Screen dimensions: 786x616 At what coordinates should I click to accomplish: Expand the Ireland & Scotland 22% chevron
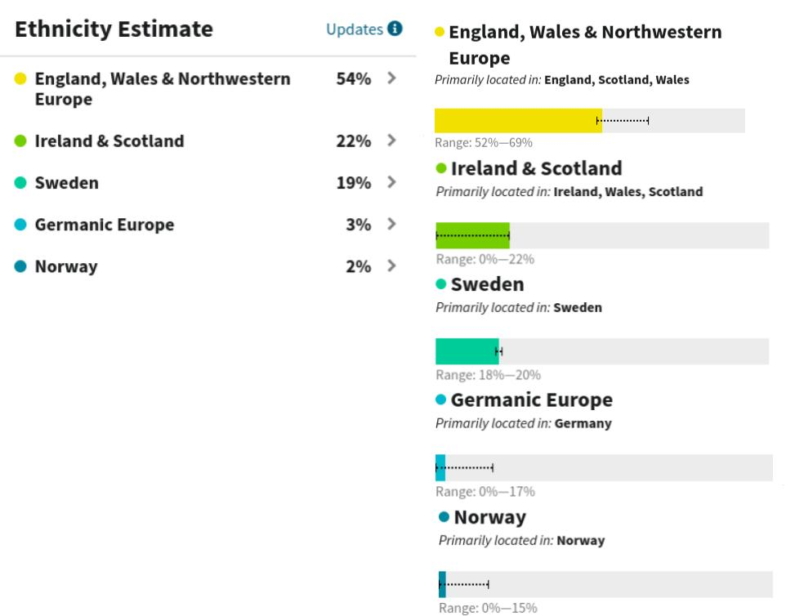(392, 141)
